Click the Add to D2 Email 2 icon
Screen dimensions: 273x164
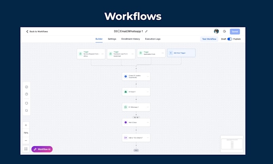(126, 138)
